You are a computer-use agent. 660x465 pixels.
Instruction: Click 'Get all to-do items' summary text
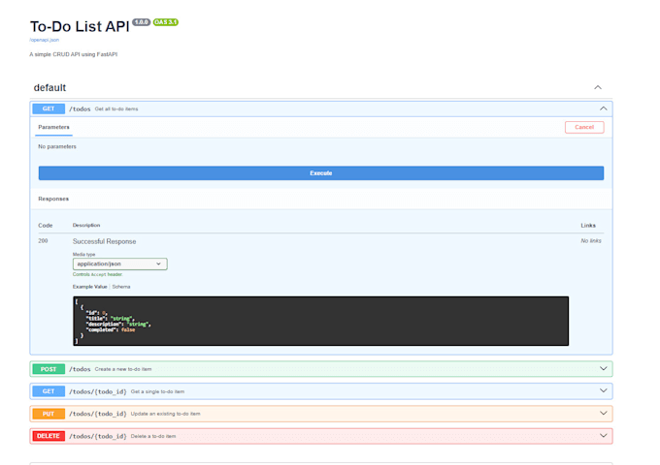(116, 108)
